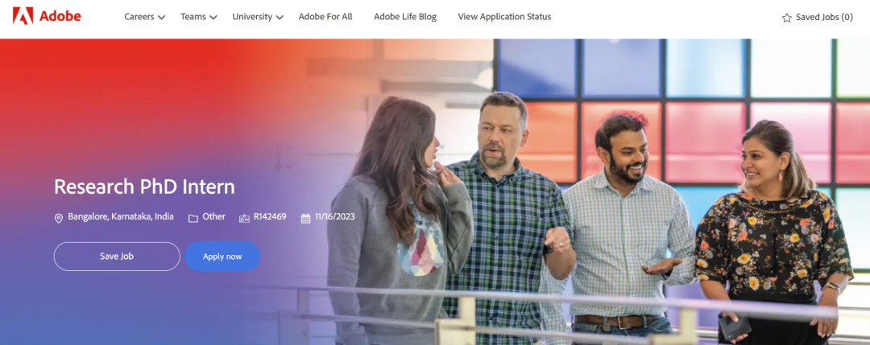Open the Teams menu

[x=199, y=17]
